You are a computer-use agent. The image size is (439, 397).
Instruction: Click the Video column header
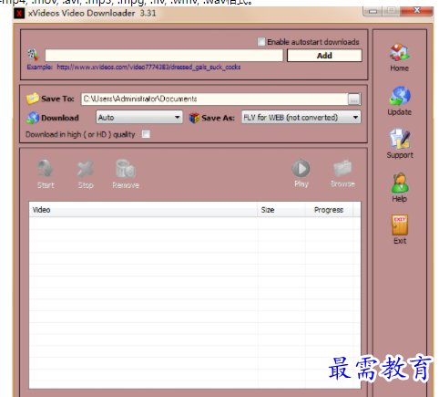[143, 210]
